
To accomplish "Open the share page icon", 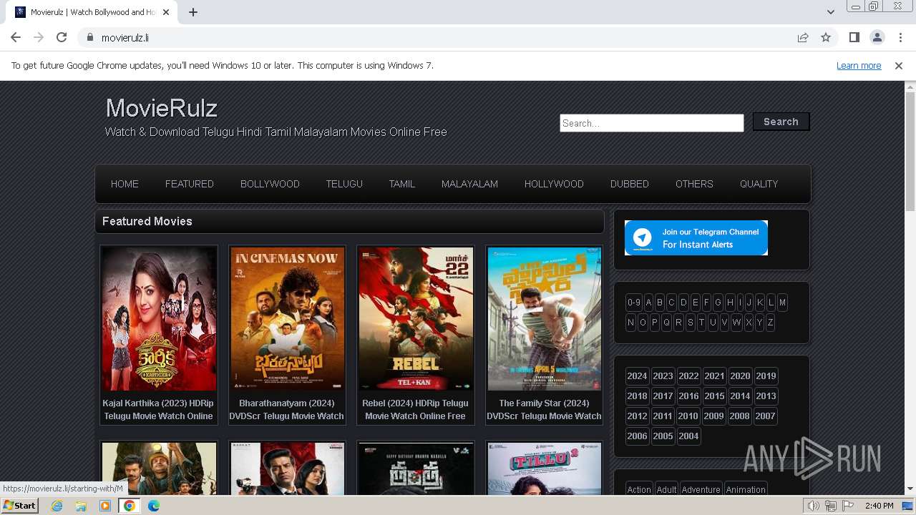I will click(803, 37).
